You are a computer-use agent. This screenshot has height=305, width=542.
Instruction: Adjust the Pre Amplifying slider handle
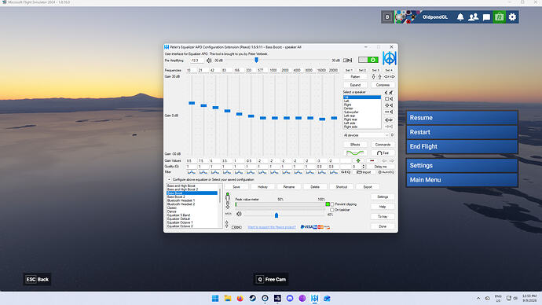coord(257,61)
